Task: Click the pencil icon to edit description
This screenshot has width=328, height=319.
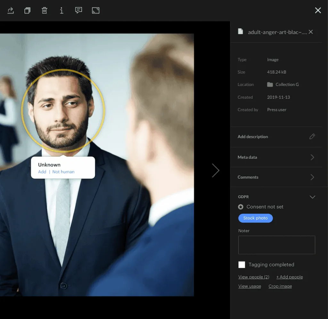Action: point(312,136)
